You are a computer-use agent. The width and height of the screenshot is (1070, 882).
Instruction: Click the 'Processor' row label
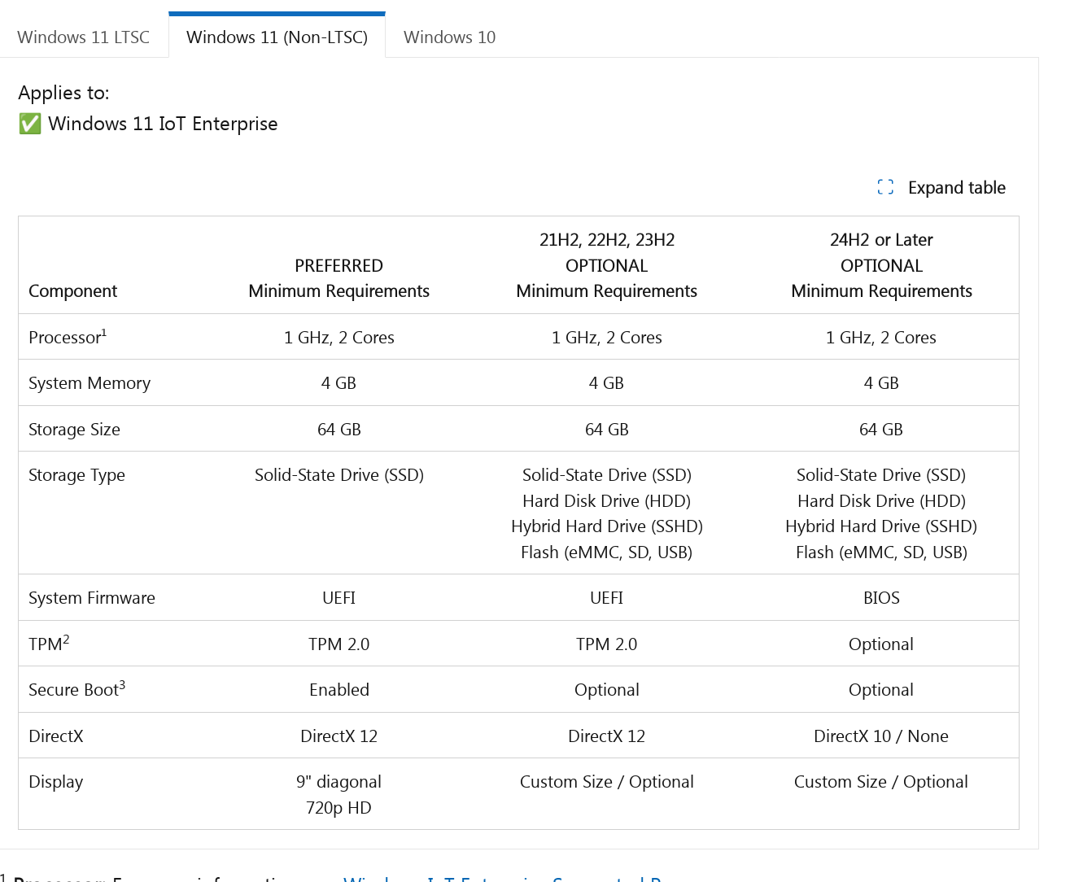point(64,338)
